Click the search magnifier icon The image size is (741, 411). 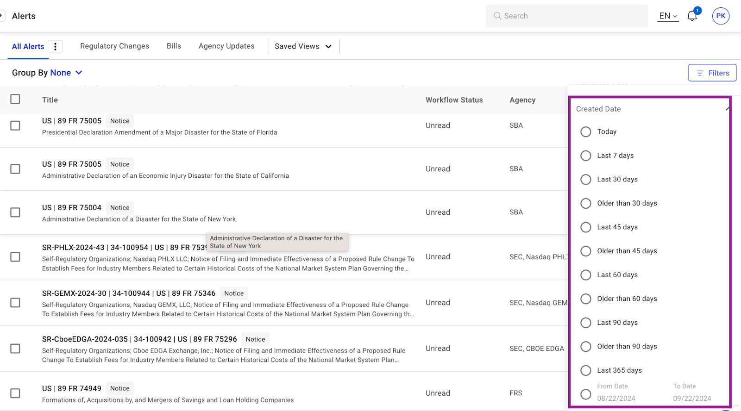pos(497,16)
